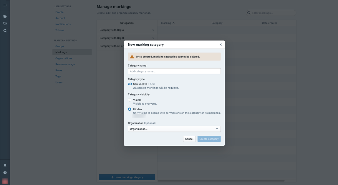
Task: Click the Conjunctive category type icon
Action: [x=130, y=84]
